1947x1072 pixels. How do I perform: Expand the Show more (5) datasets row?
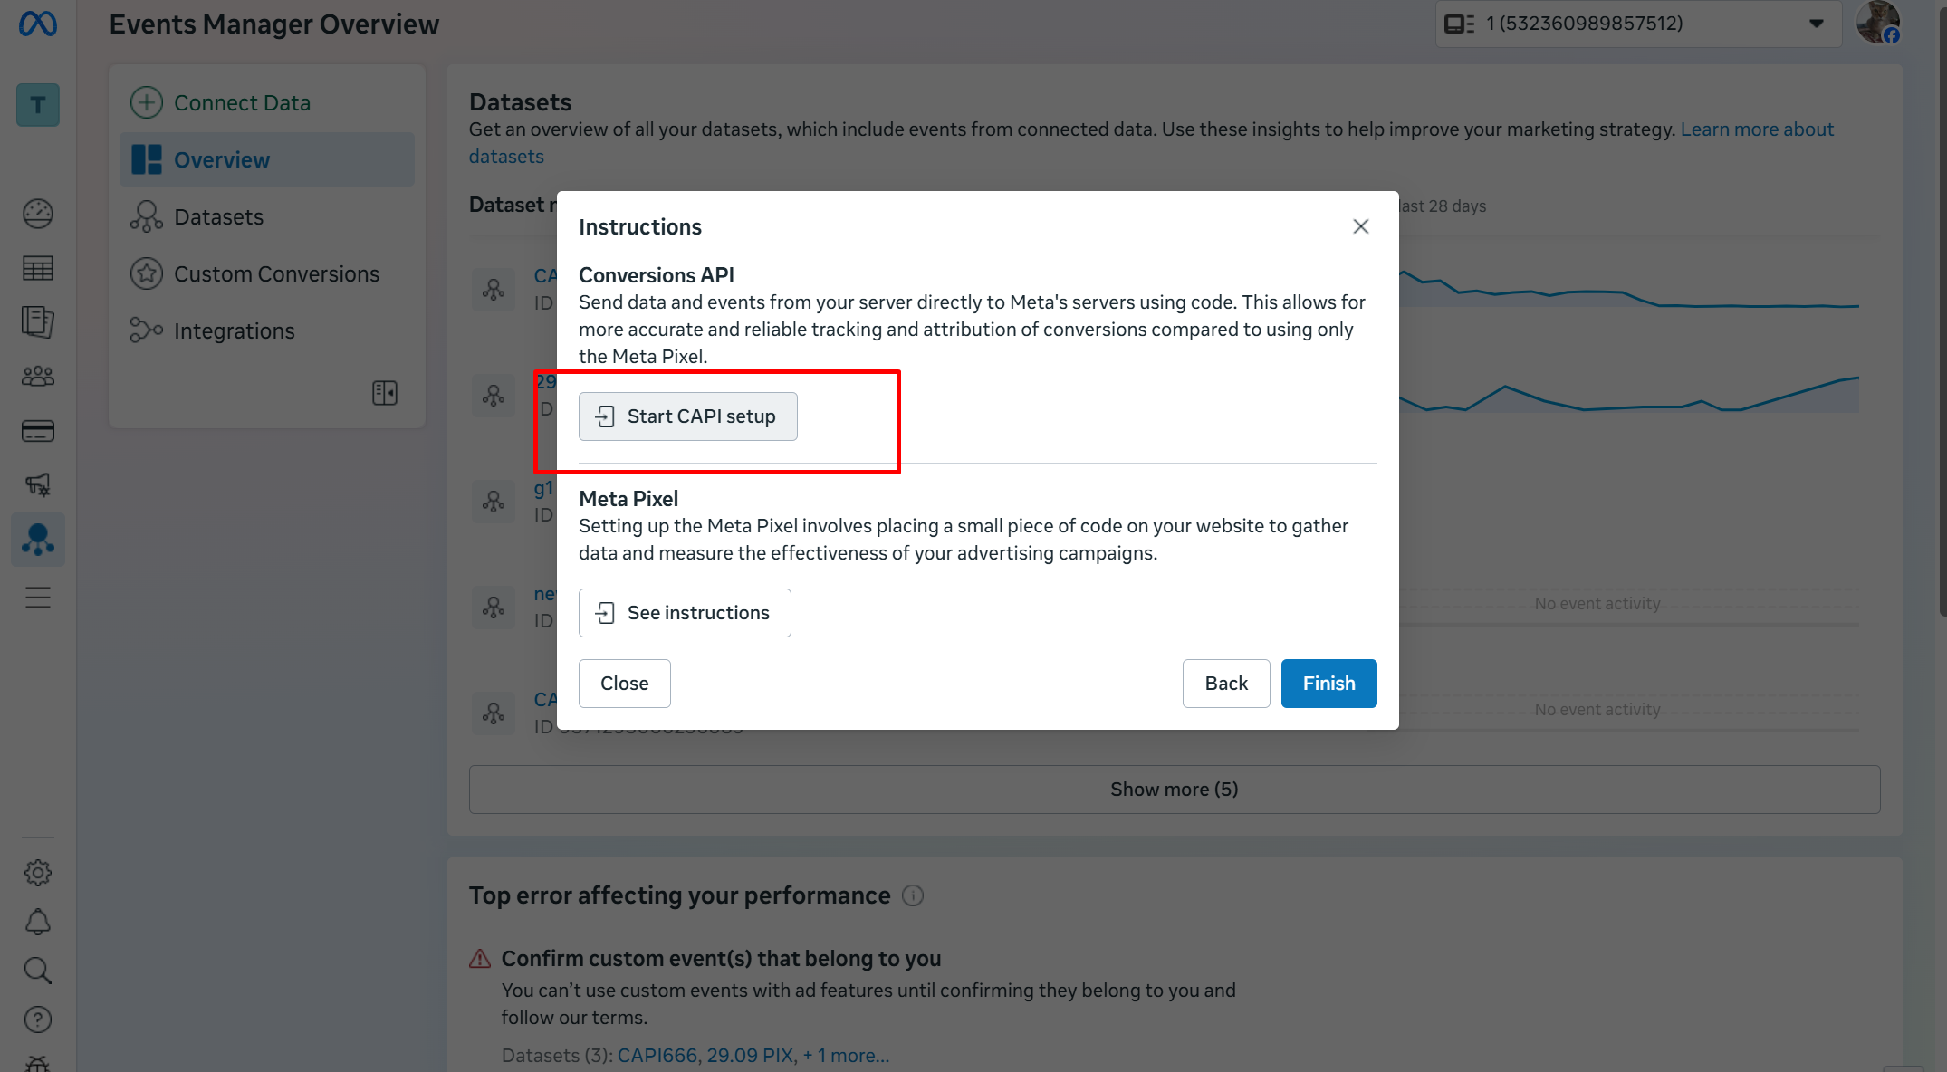(1174, 790)
